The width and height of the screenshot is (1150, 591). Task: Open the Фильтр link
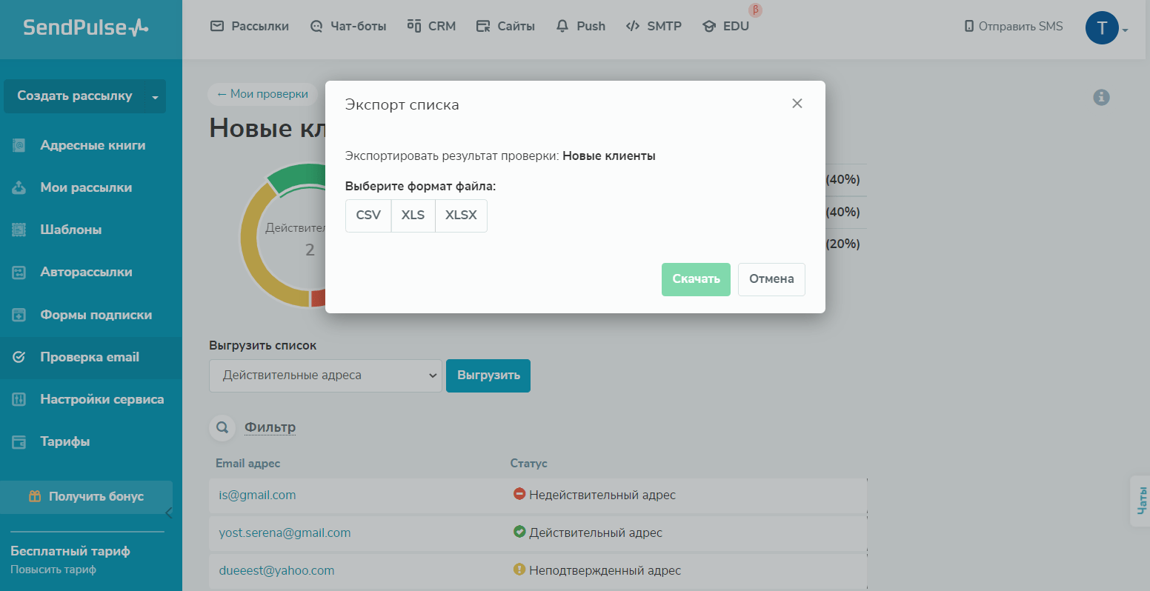click(270, 427)
